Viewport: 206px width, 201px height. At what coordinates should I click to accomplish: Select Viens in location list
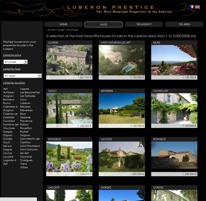click(24, 164)
